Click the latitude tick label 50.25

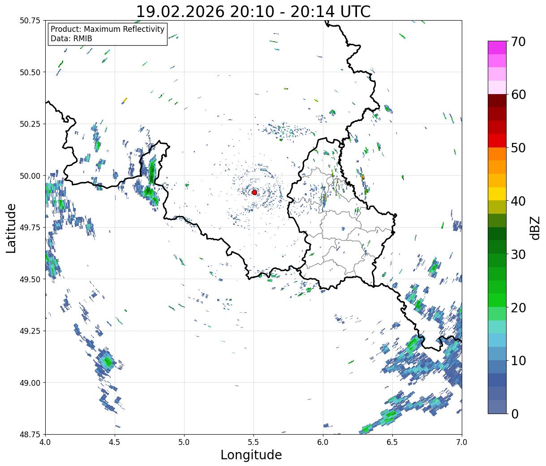click(x=30, y=124)
